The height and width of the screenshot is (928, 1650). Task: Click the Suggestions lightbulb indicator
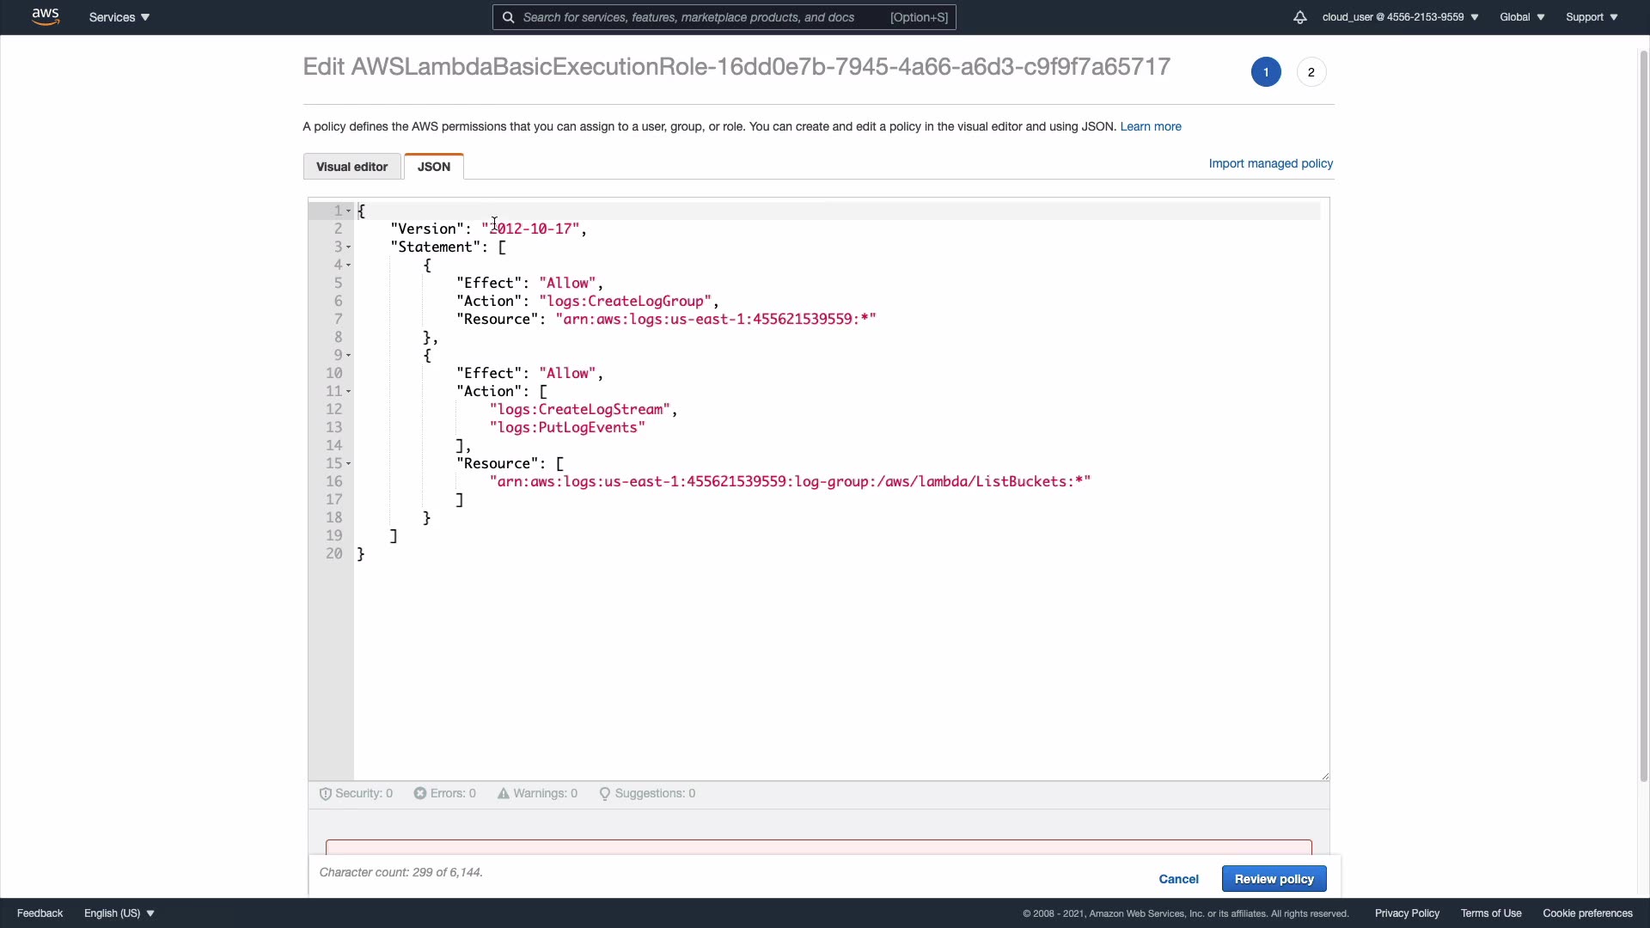click(x=605, y=794)
